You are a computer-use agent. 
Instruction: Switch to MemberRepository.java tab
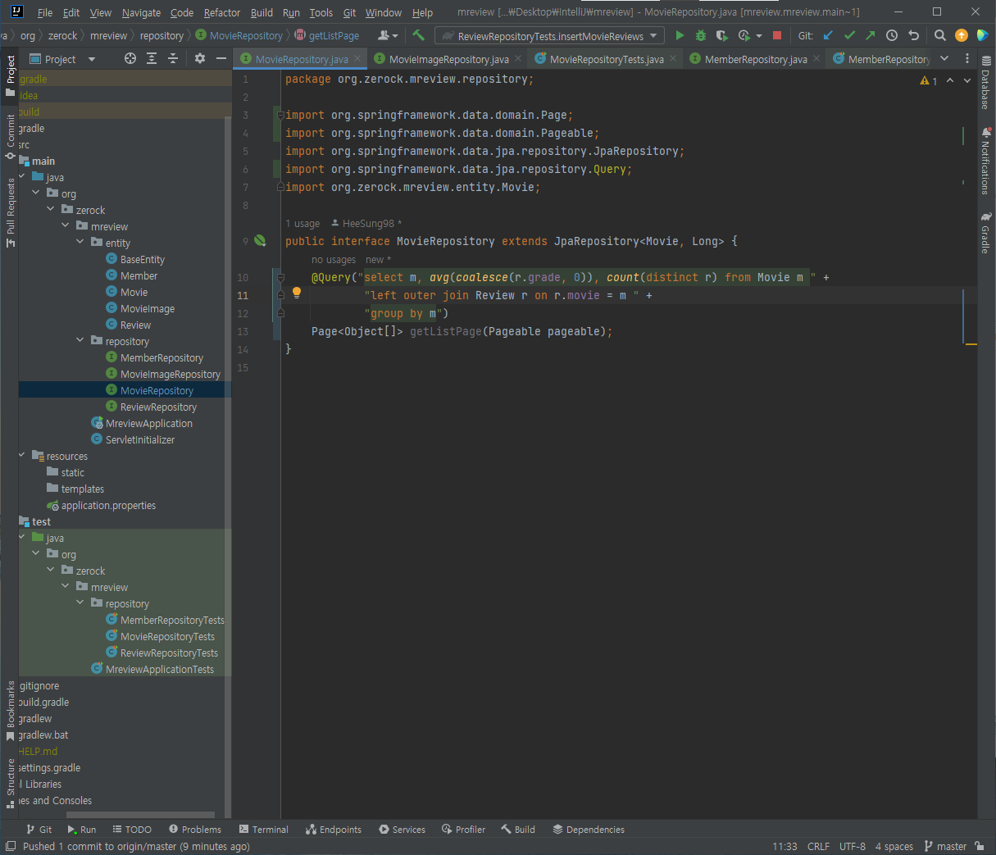coord(755,59)
